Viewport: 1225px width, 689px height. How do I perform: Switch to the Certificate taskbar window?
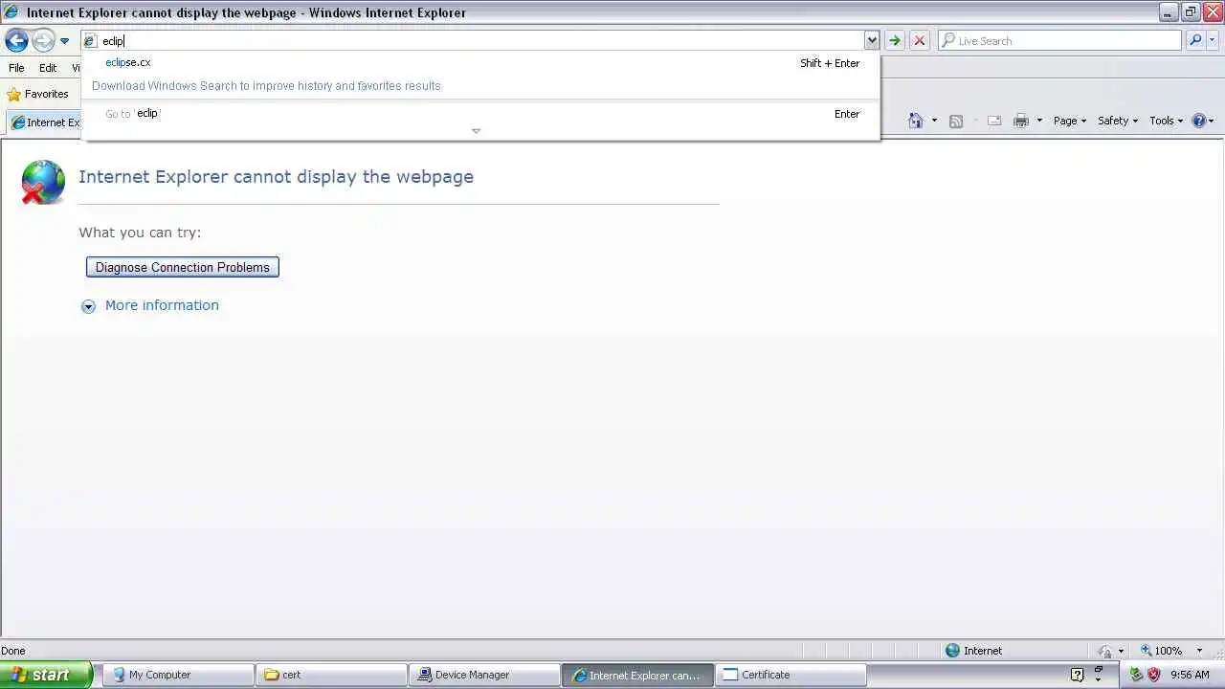(x=791, y=675)
